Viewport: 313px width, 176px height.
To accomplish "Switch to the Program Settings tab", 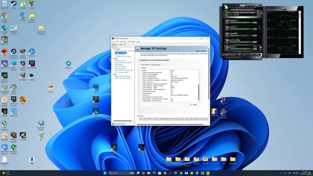I will (156, 65).
